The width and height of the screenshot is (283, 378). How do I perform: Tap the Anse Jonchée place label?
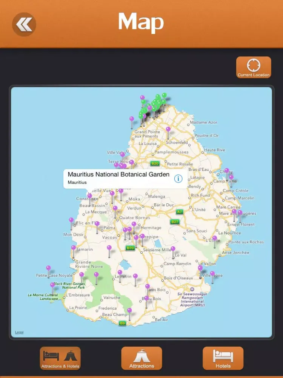click(235, 253)
